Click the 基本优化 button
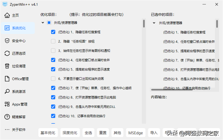 48,133
